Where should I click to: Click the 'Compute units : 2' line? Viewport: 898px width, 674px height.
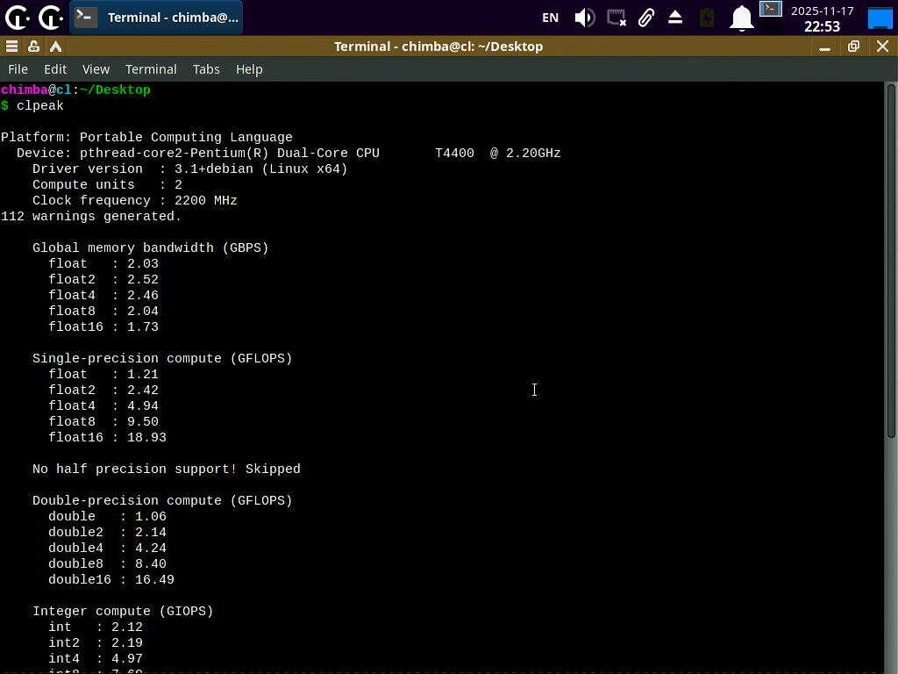(x=107, y=184)
